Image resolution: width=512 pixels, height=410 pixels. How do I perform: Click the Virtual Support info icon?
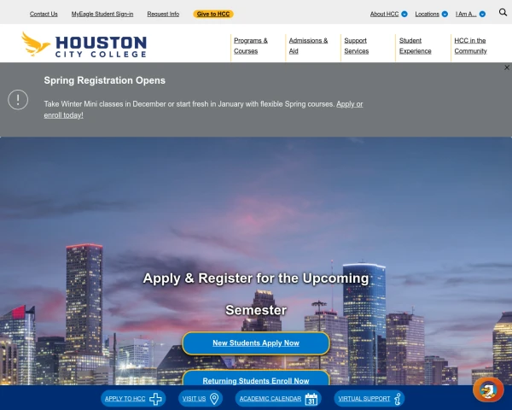click(x=397, y=399)
